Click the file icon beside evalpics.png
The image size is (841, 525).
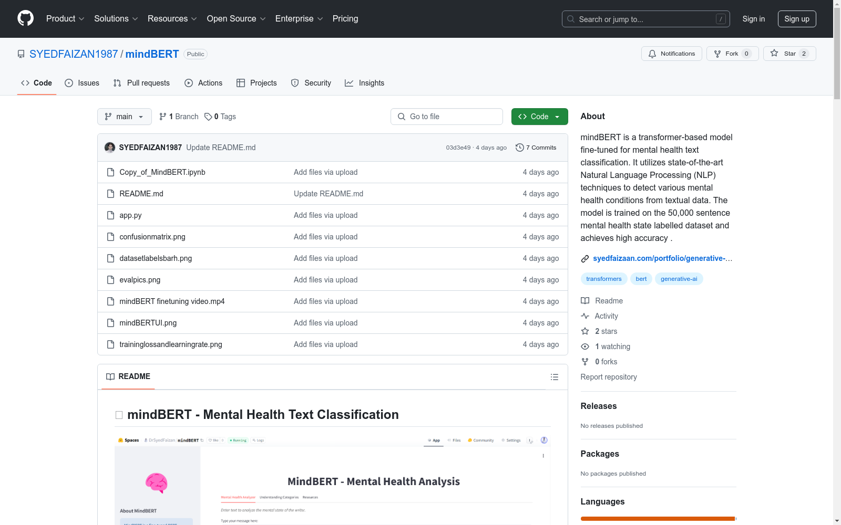coord(110,280)
